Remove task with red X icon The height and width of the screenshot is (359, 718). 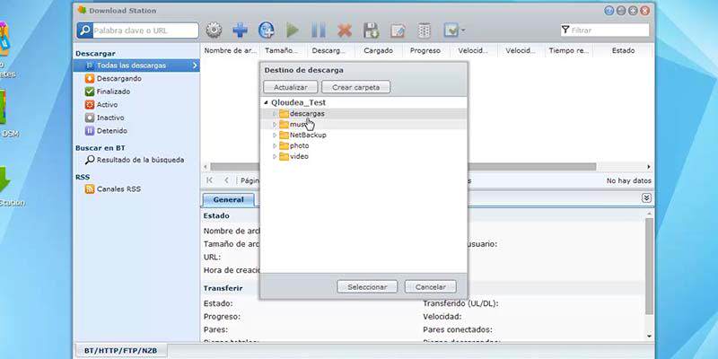tap(345, 31)
